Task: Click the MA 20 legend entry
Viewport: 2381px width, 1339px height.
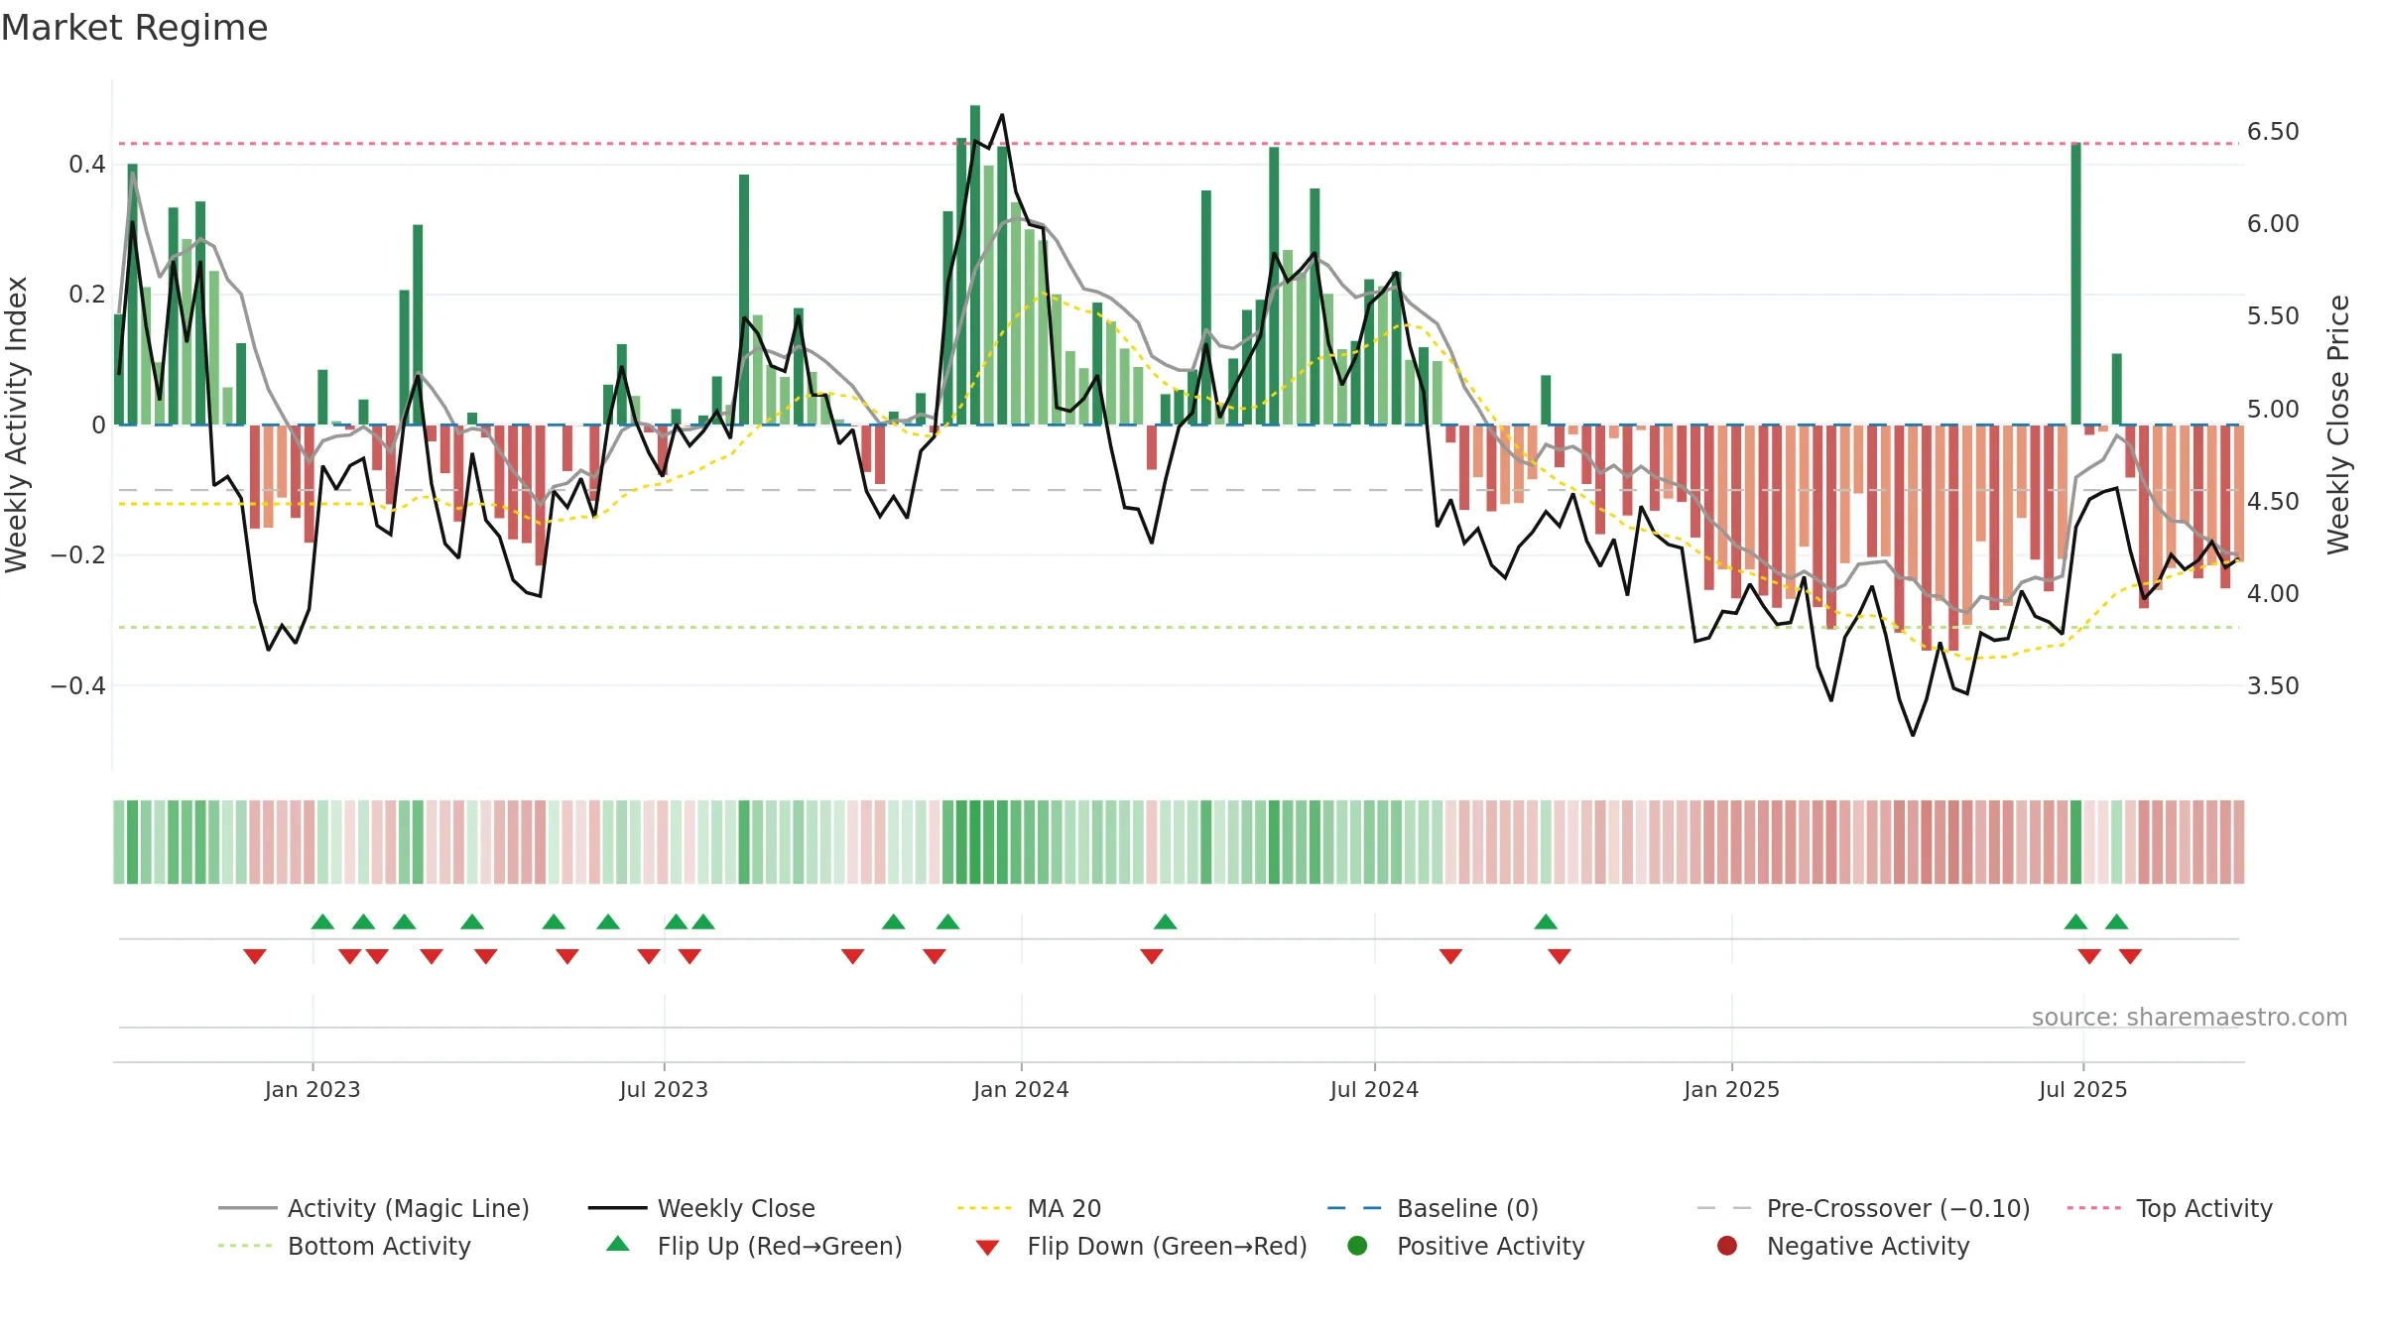Action: (x=1029, y=1208)
